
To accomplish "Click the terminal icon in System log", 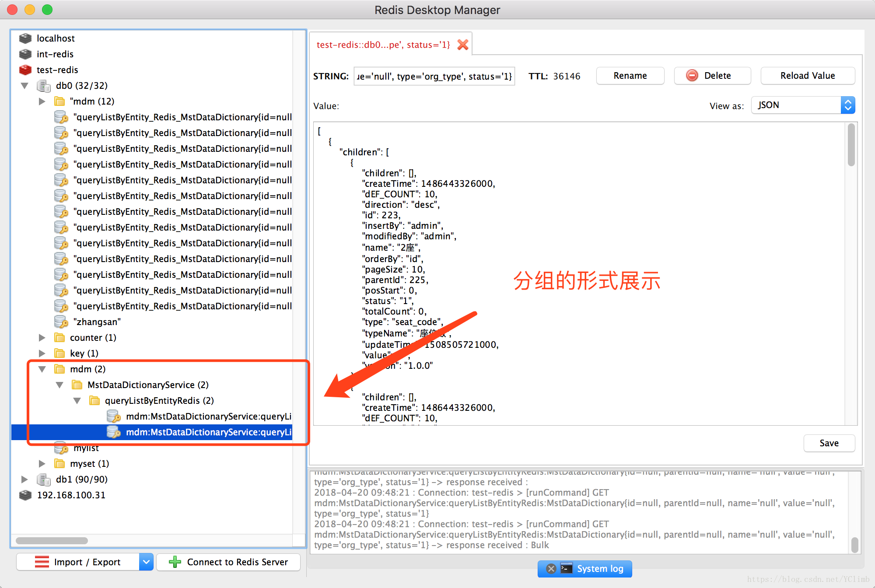I will pyautogui.click(x=567, y=568).
